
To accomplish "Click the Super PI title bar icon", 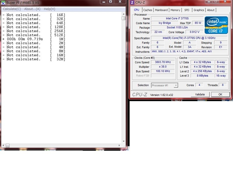I will coord(3,3).
